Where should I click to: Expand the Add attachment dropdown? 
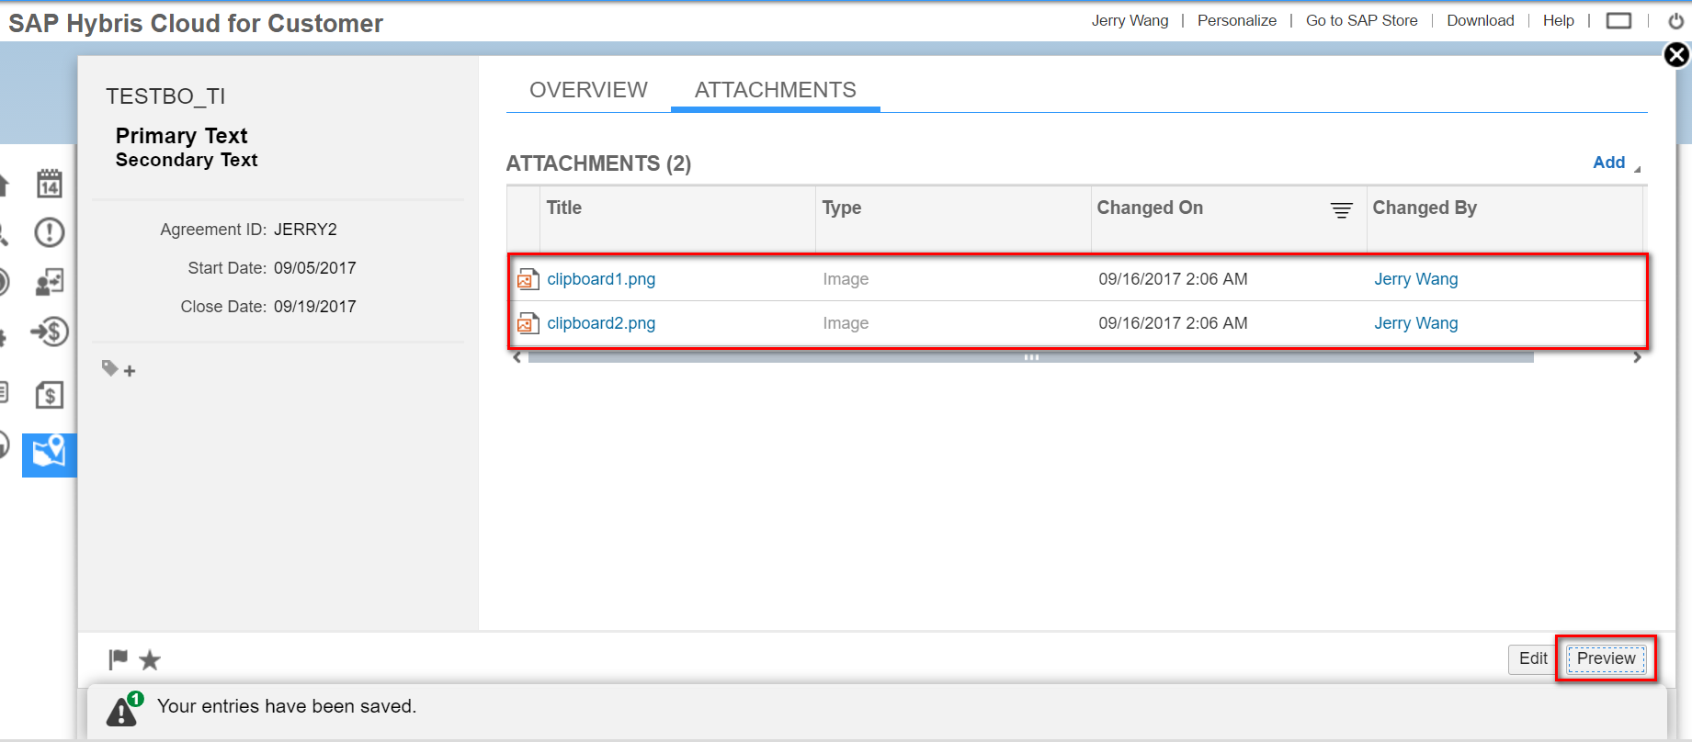click(x=1617, y=163)
